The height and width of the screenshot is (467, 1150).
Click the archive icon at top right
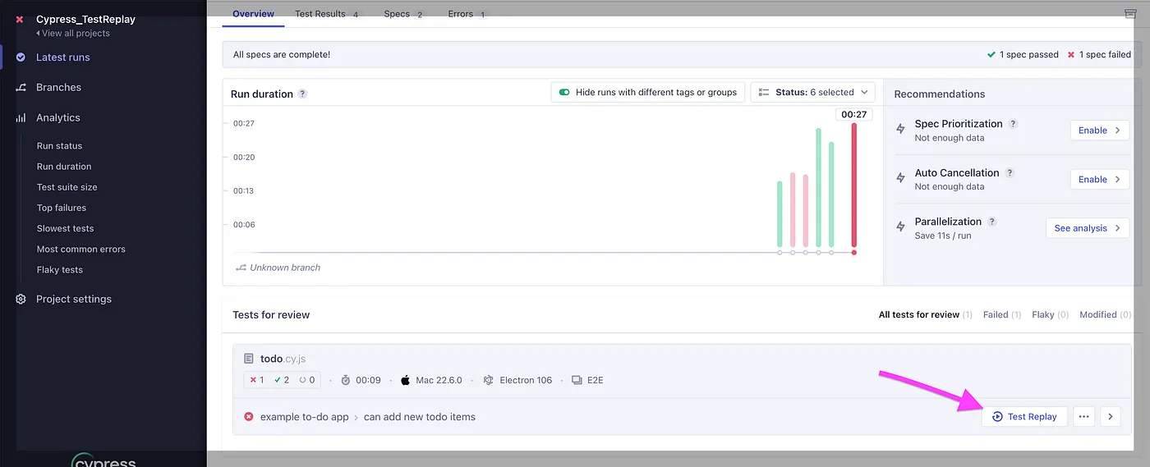click(x=1130, y=14)
